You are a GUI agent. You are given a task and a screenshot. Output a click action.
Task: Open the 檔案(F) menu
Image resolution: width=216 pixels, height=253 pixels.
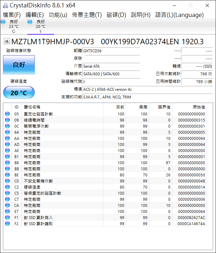(12, 15)
